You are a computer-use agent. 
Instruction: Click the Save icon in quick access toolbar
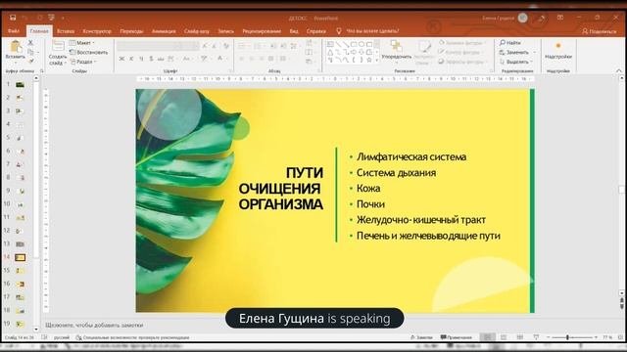pos(13,18)
